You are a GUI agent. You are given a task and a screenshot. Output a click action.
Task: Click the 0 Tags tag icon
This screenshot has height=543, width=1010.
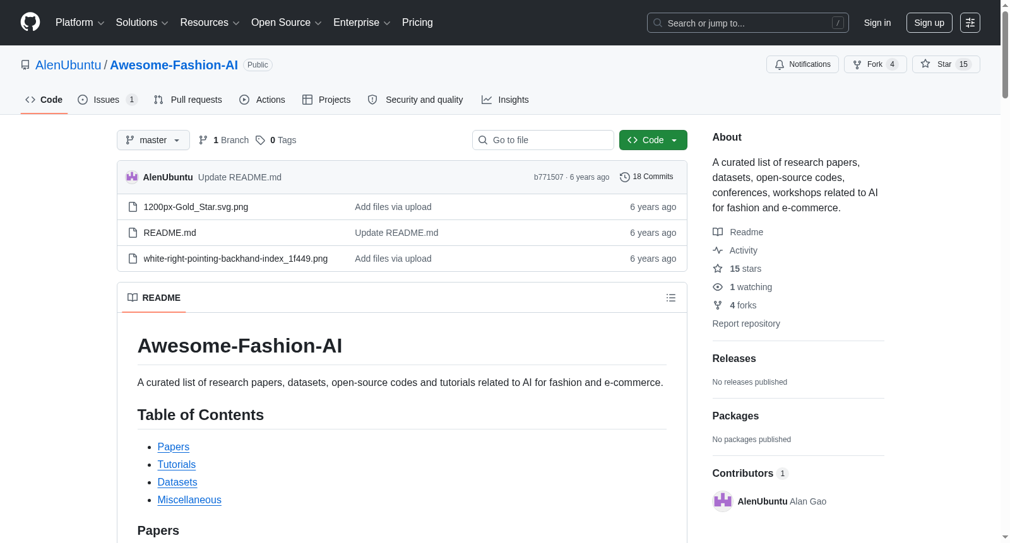tap(261, 140)
